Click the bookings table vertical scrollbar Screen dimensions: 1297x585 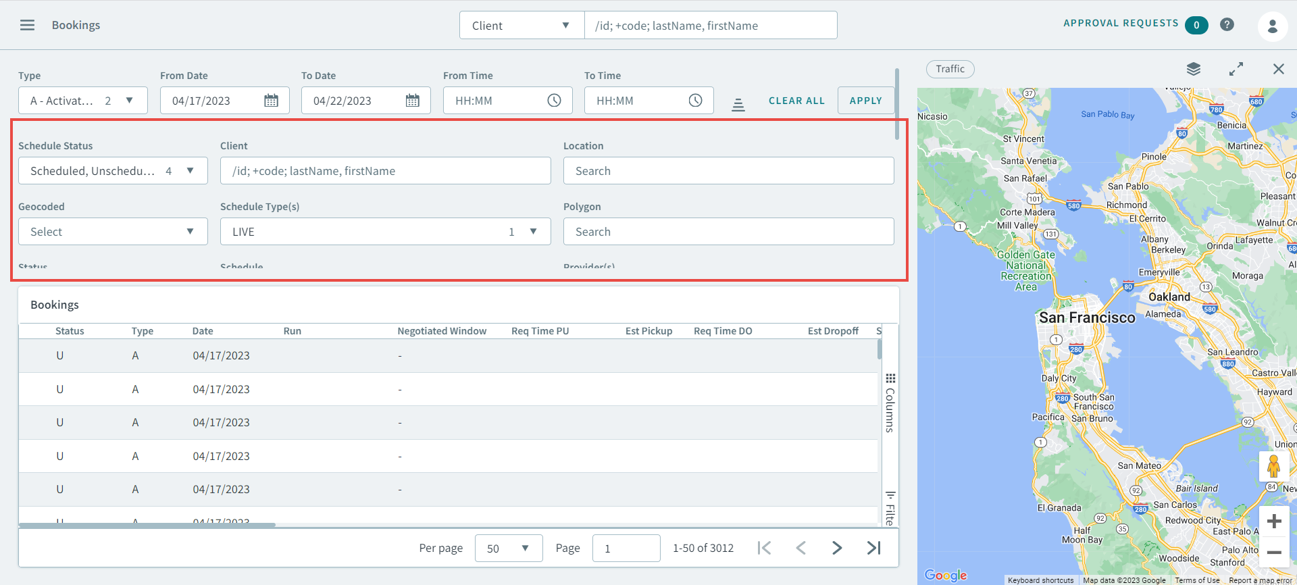[x=880, y=349]
